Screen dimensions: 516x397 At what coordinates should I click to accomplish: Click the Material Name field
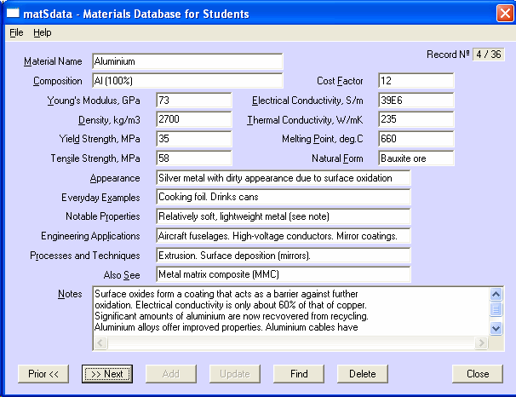pyautogui.click(x=186, y=61)
